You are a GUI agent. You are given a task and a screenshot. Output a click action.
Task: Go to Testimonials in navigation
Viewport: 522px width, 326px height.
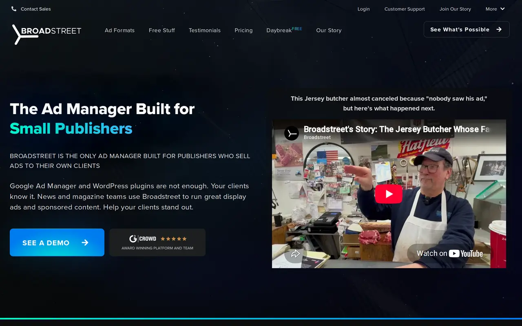pos(205,30)
